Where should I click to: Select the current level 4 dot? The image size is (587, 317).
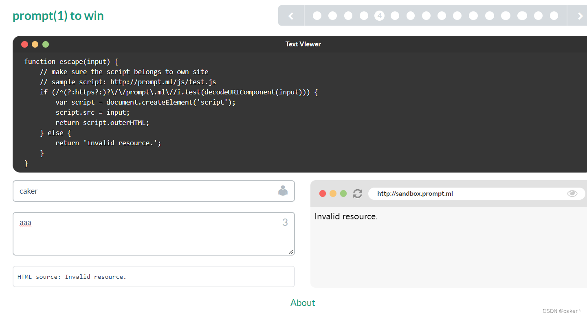click(x=379, y=16)
